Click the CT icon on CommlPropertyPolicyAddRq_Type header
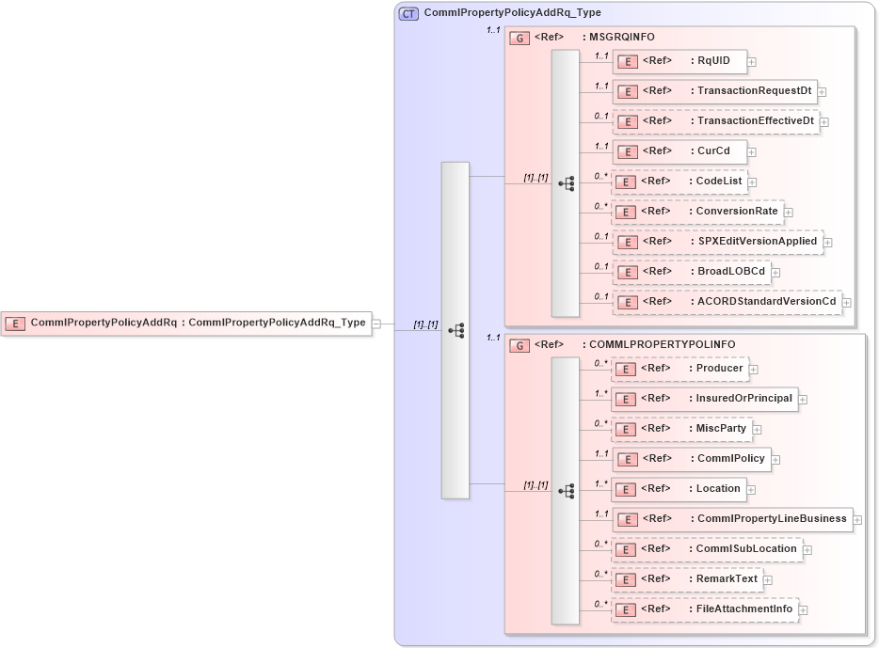This screenshot has height=648, width=879. tap(408, 13)
